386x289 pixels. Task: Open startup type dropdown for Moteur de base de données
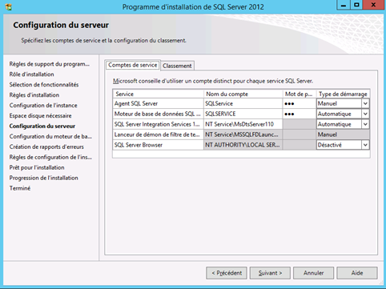coord(365,114)
